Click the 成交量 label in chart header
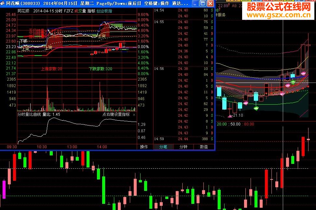This screenshot has width=316, height=210. coord(80,11)
